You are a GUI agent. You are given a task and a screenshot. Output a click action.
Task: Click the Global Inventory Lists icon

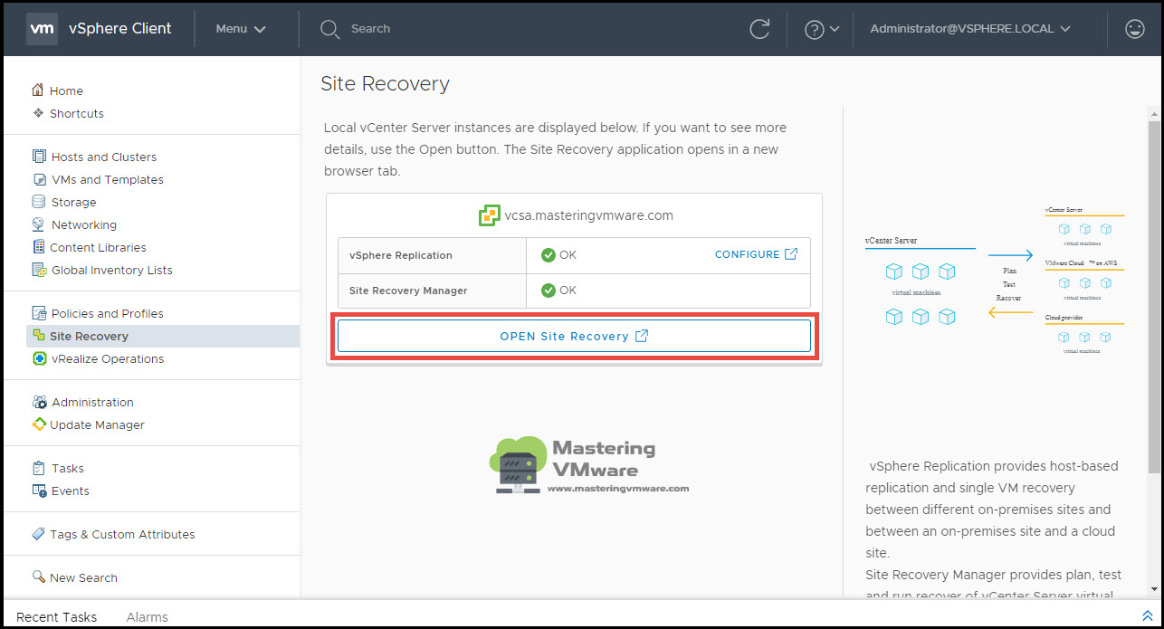click(39, 270)
